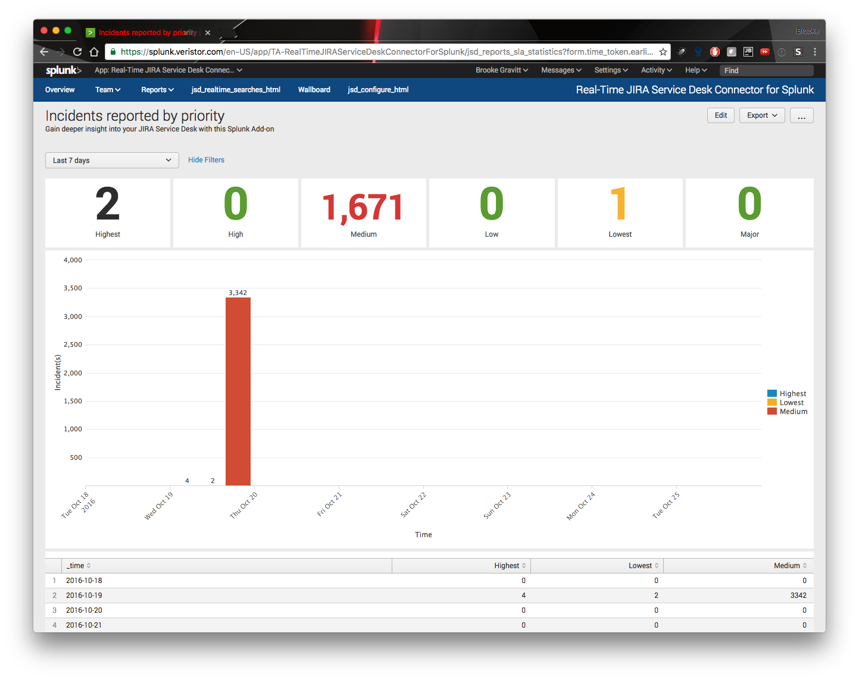Click the Lowest yellow legend swatch
The width and height of the screenshot is (859, 680).
pyautogui.click(x=772, y=402)
